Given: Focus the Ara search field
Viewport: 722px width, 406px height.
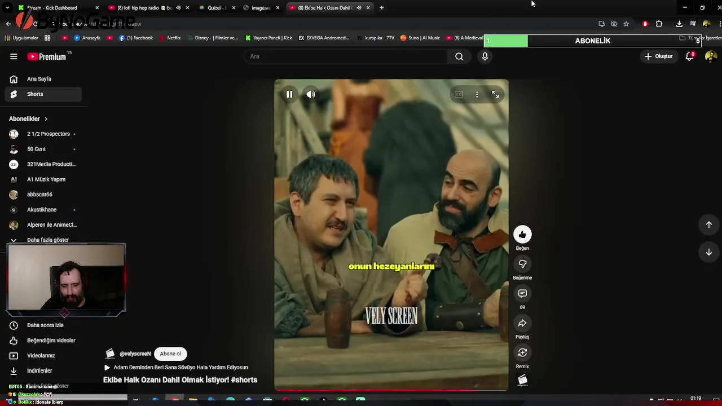Looking at the screenshot, I should pyautogui.click(x=346, y=56).
